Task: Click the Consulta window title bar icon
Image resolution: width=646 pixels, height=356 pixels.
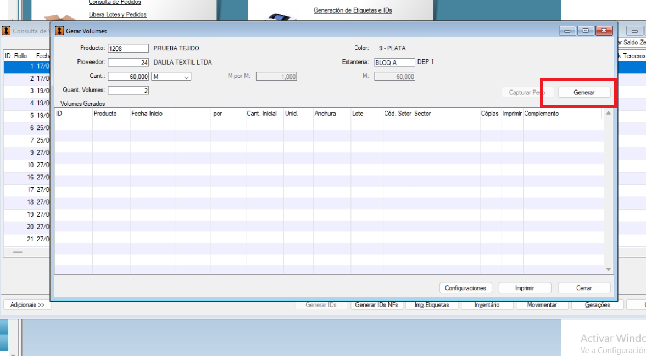Action: (x=6, y=31)
